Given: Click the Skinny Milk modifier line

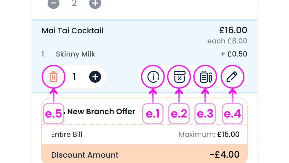Looking at the screenshot, I should pos(76,54).
